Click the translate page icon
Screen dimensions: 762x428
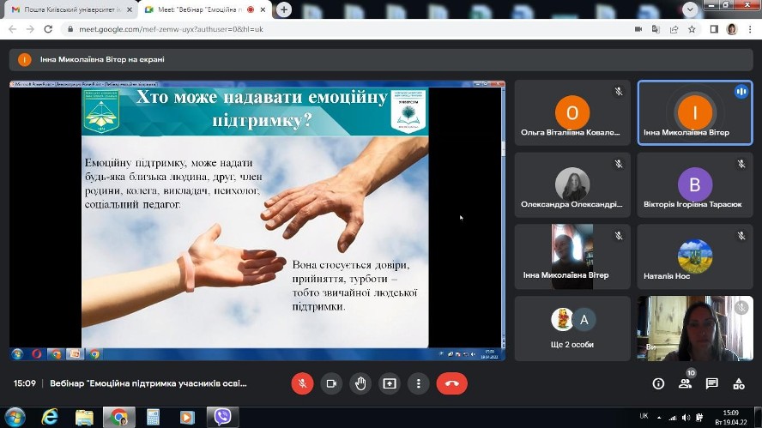(656, 29)
